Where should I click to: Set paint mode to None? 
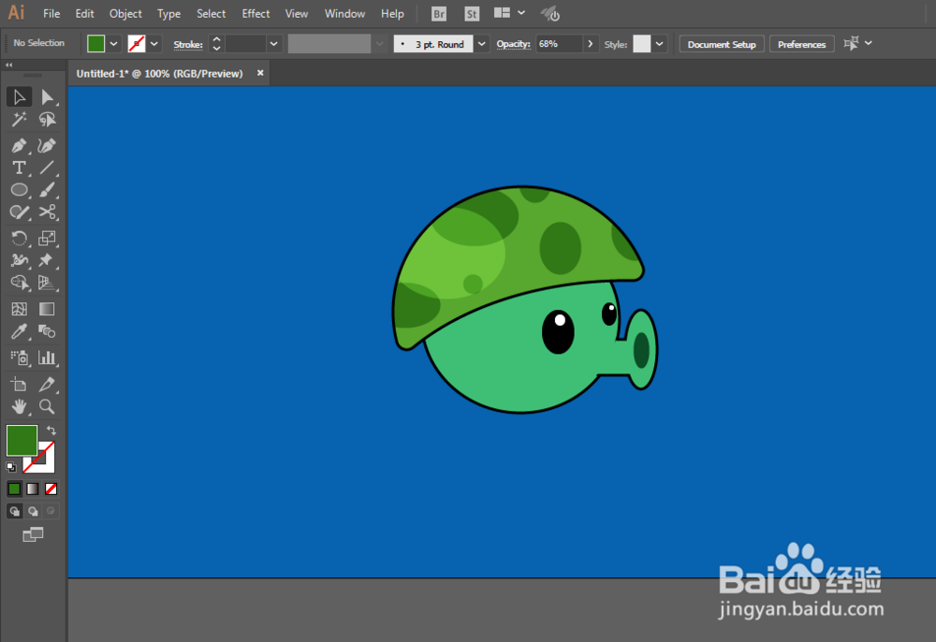[51, 489]
